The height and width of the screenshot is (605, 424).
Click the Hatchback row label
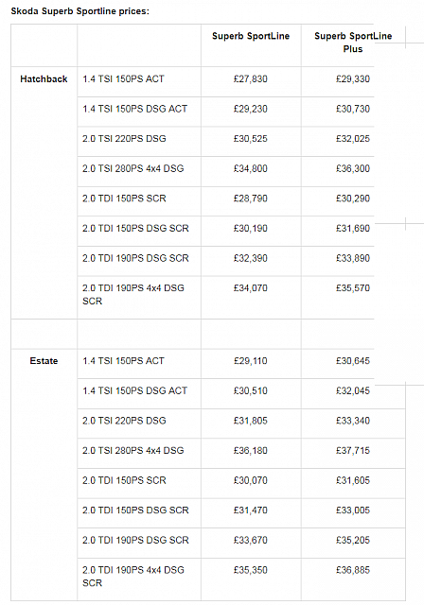44,79
